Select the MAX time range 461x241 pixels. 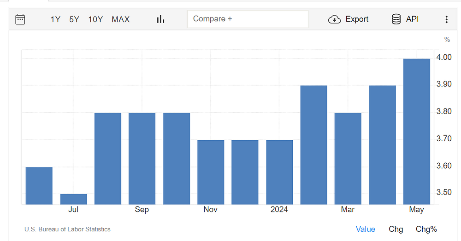120,19
